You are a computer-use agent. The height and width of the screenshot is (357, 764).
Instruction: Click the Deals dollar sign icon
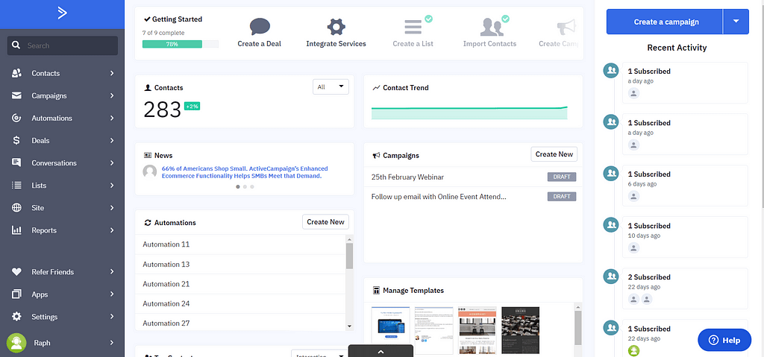[16, 140]
